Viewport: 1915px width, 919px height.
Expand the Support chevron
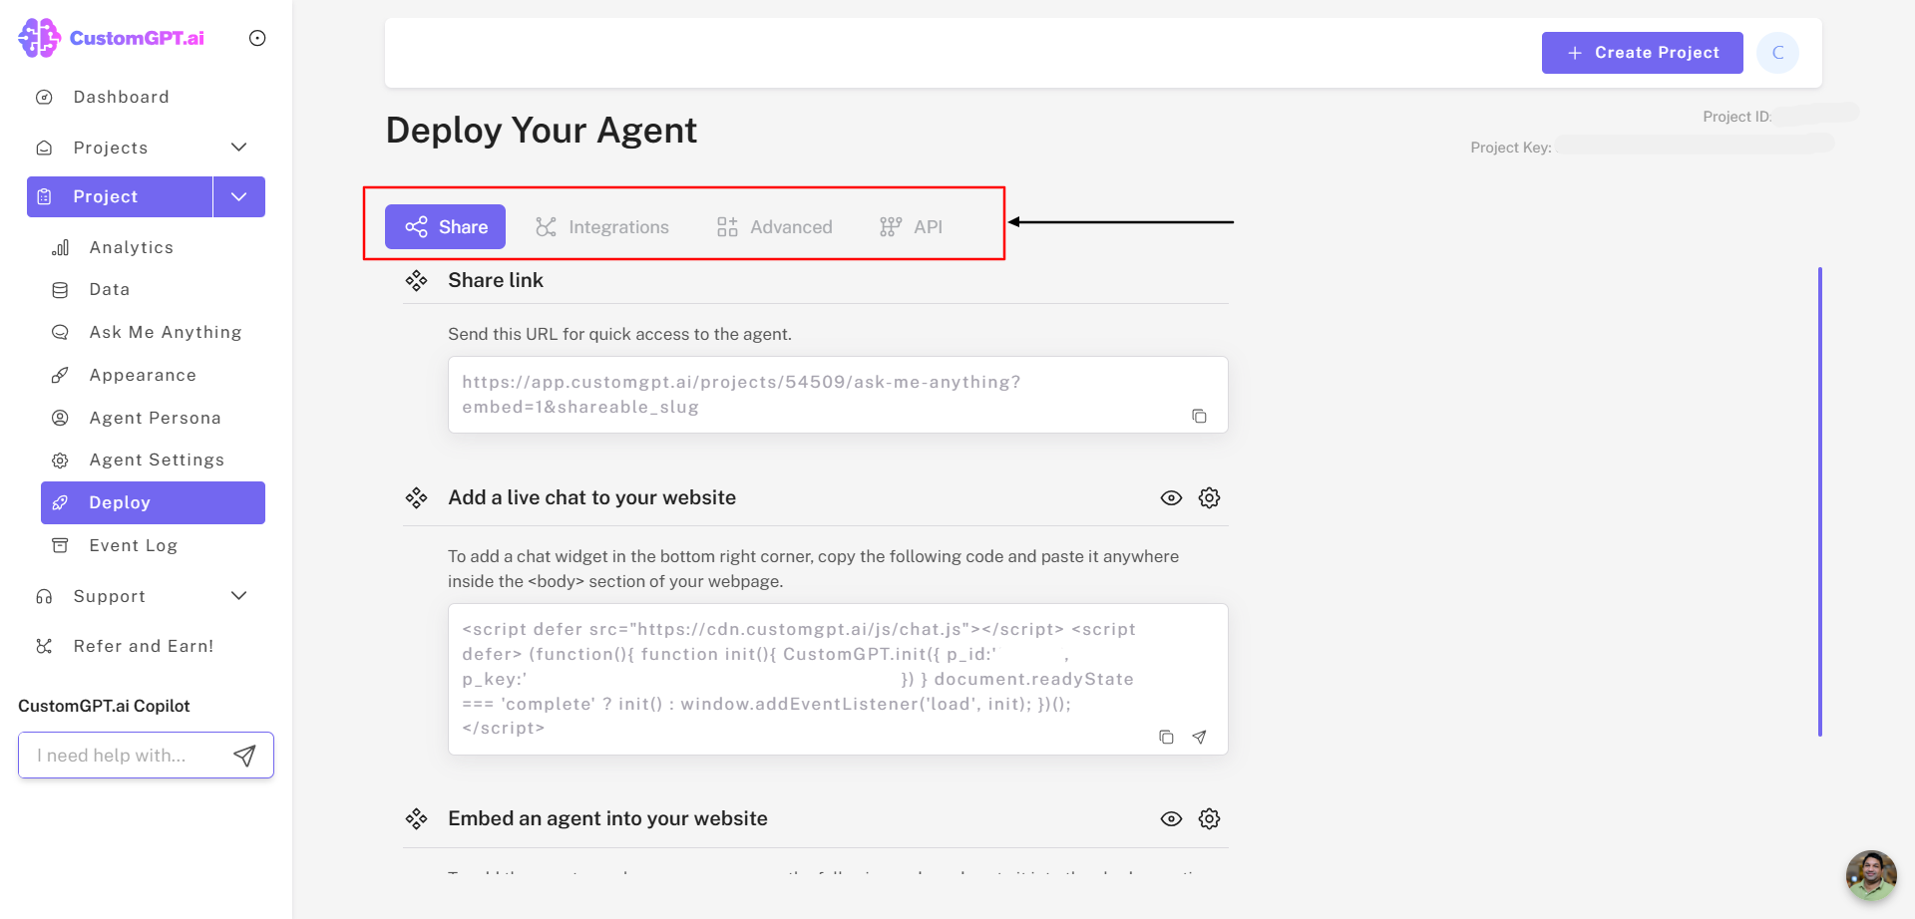238,596
